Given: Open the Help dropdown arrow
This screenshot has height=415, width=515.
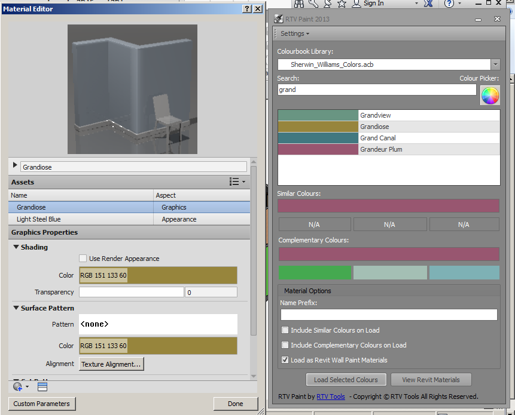Looking at the screenshot, I should [459, 3].
